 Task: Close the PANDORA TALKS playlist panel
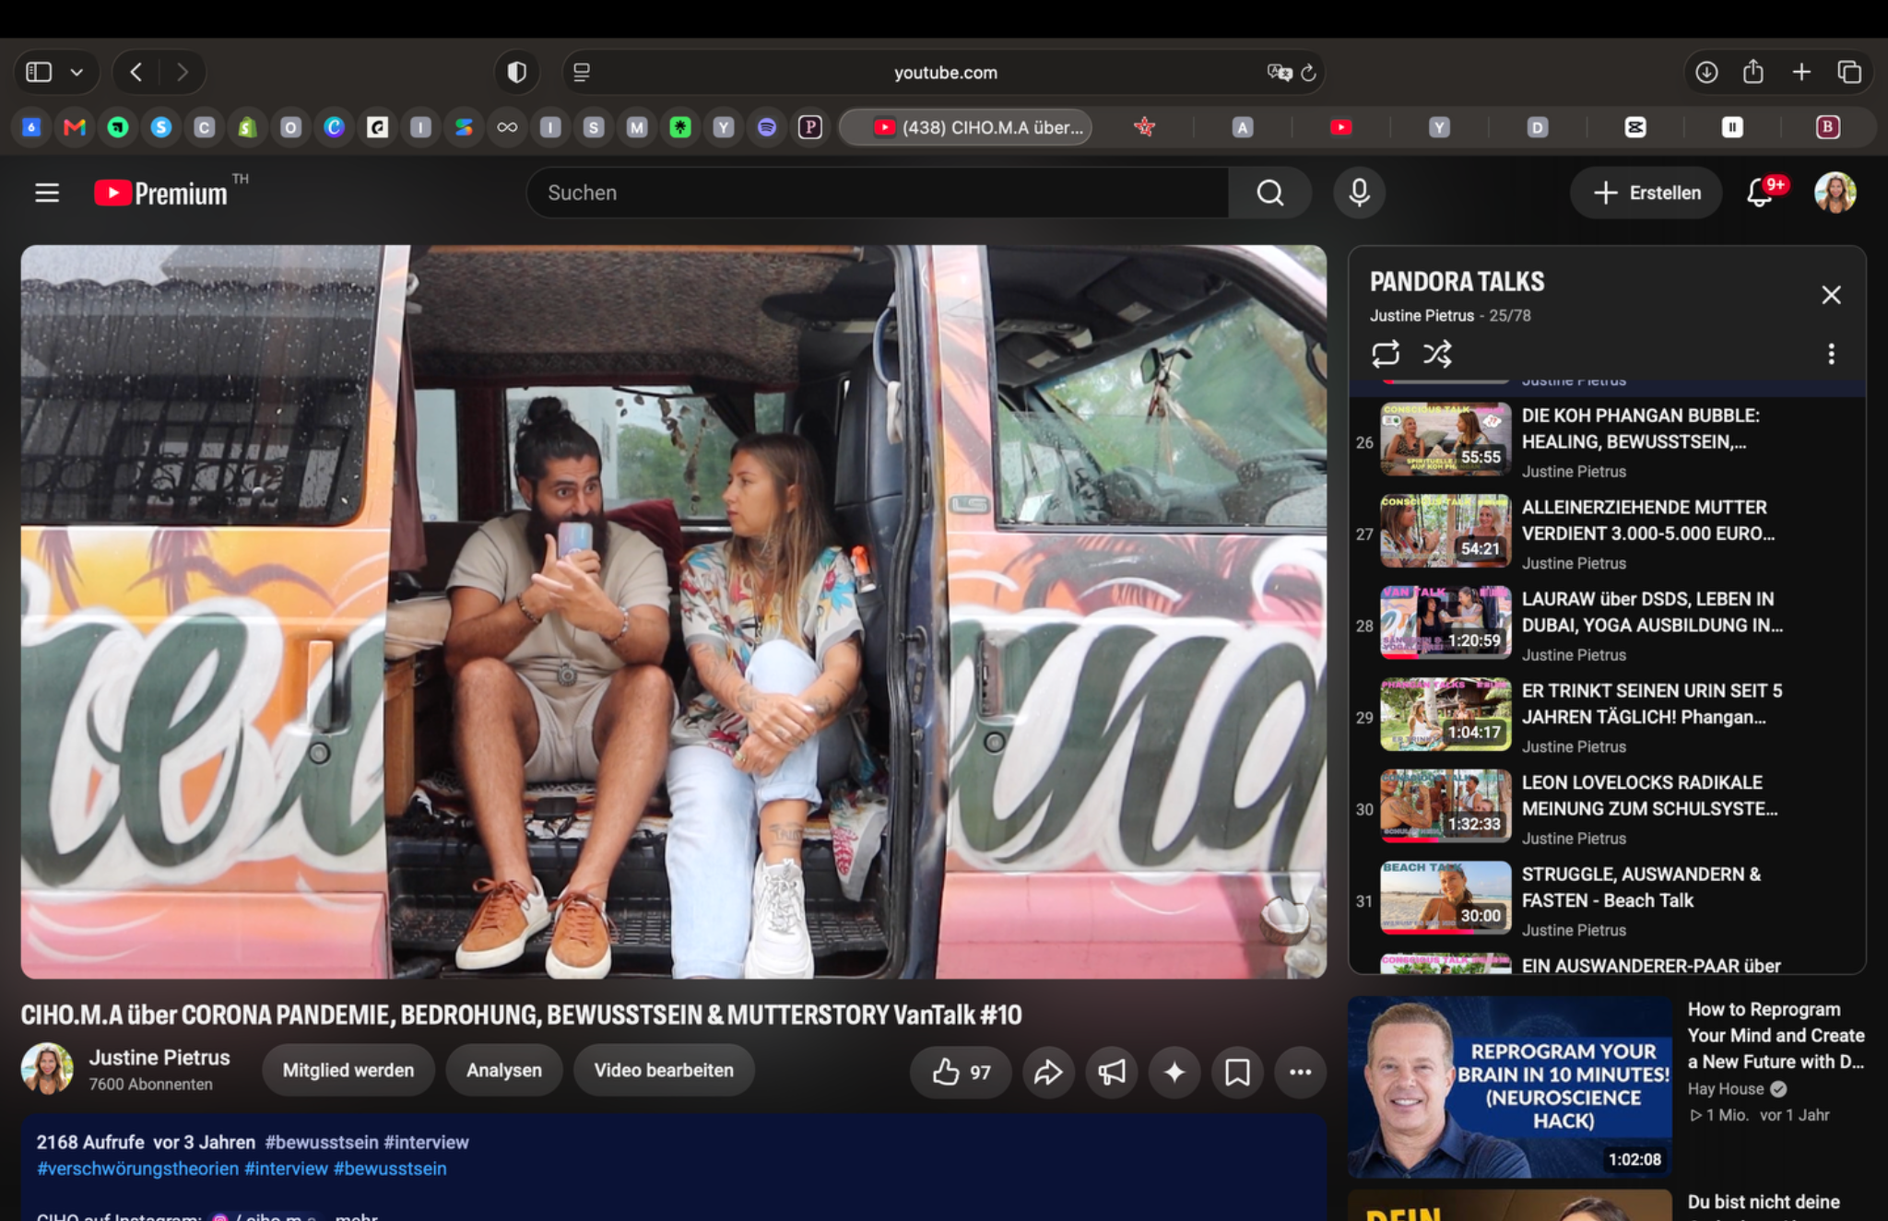click(x=1831, y=295)
